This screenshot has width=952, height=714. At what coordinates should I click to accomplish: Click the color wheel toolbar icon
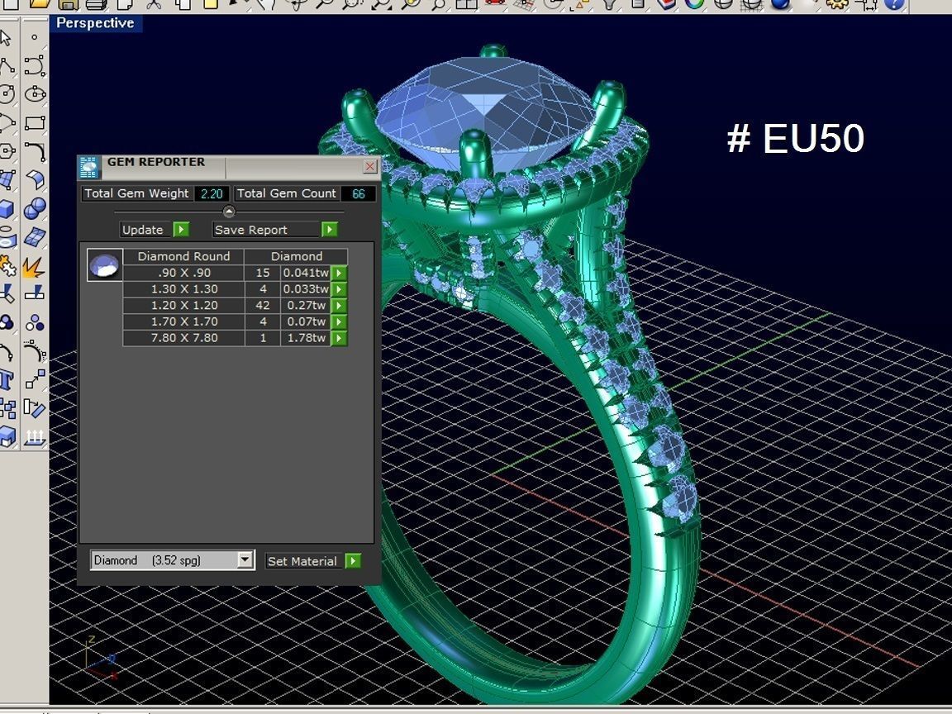click(694, 4)
